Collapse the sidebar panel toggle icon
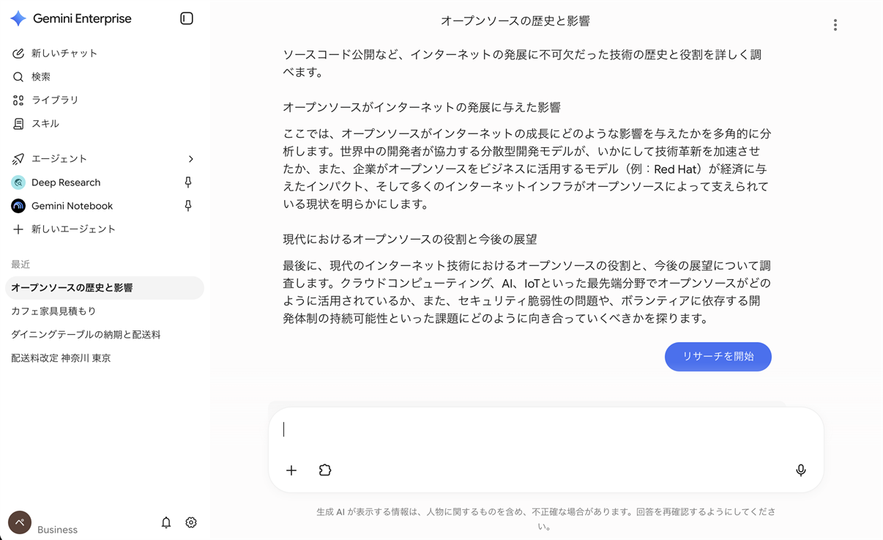 click(187, 18)
